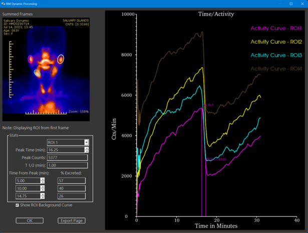Click the % Excreted column label
Viewport: 308px width, 233px height.
tap(71, 173)
